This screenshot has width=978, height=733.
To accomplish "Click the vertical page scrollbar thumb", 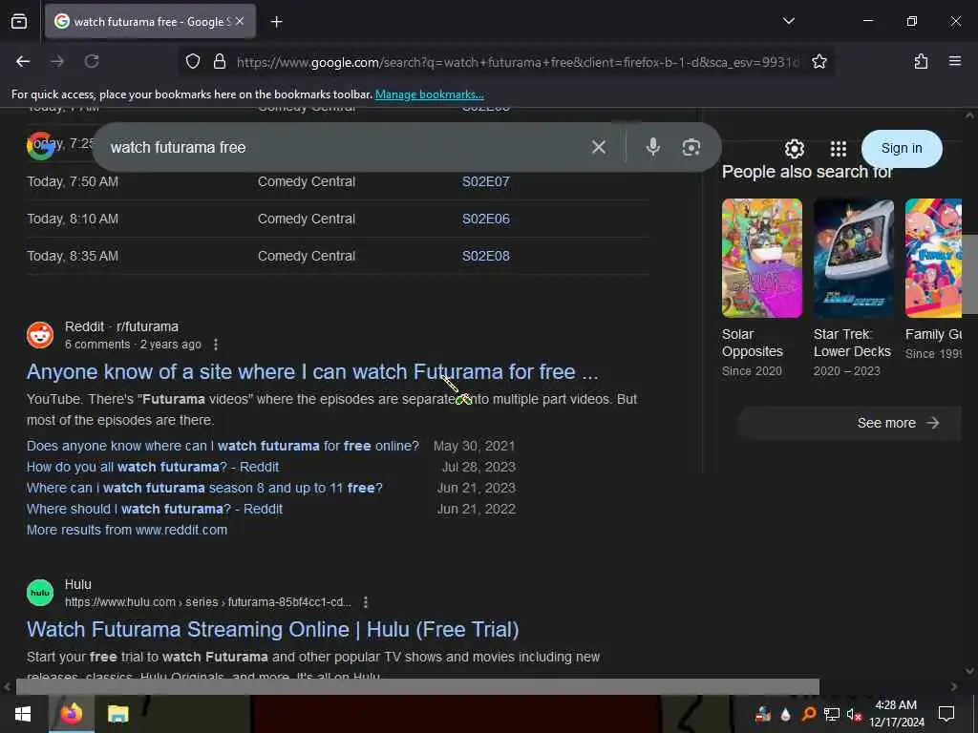I will coord(970,274).
